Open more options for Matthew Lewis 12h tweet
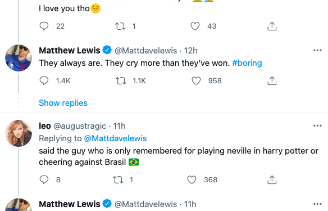 (x=317, y=50)
